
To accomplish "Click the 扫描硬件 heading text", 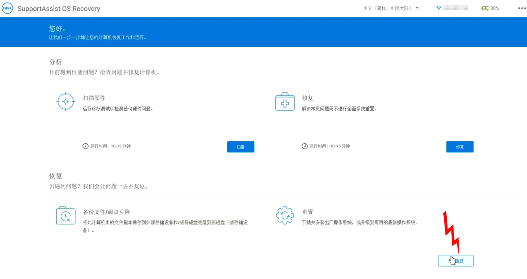I will (x=94, y=98).
